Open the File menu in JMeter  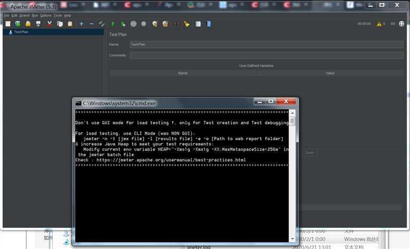pyautogui.click(x=6, y=15)
